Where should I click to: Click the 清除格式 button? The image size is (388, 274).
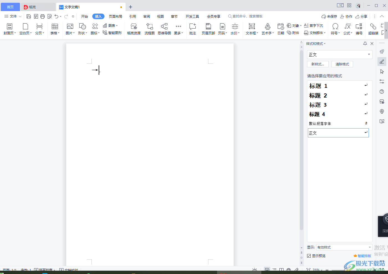342,64
